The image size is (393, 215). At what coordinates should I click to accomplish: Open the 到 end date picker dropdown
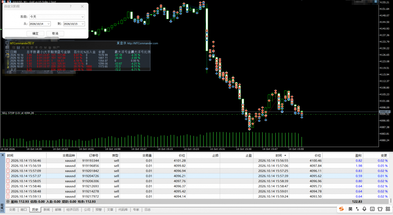[x=83, y=24]
